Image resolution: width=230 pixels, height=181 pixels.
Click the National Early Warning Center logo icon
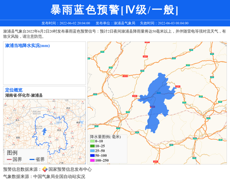coord(45,169)
